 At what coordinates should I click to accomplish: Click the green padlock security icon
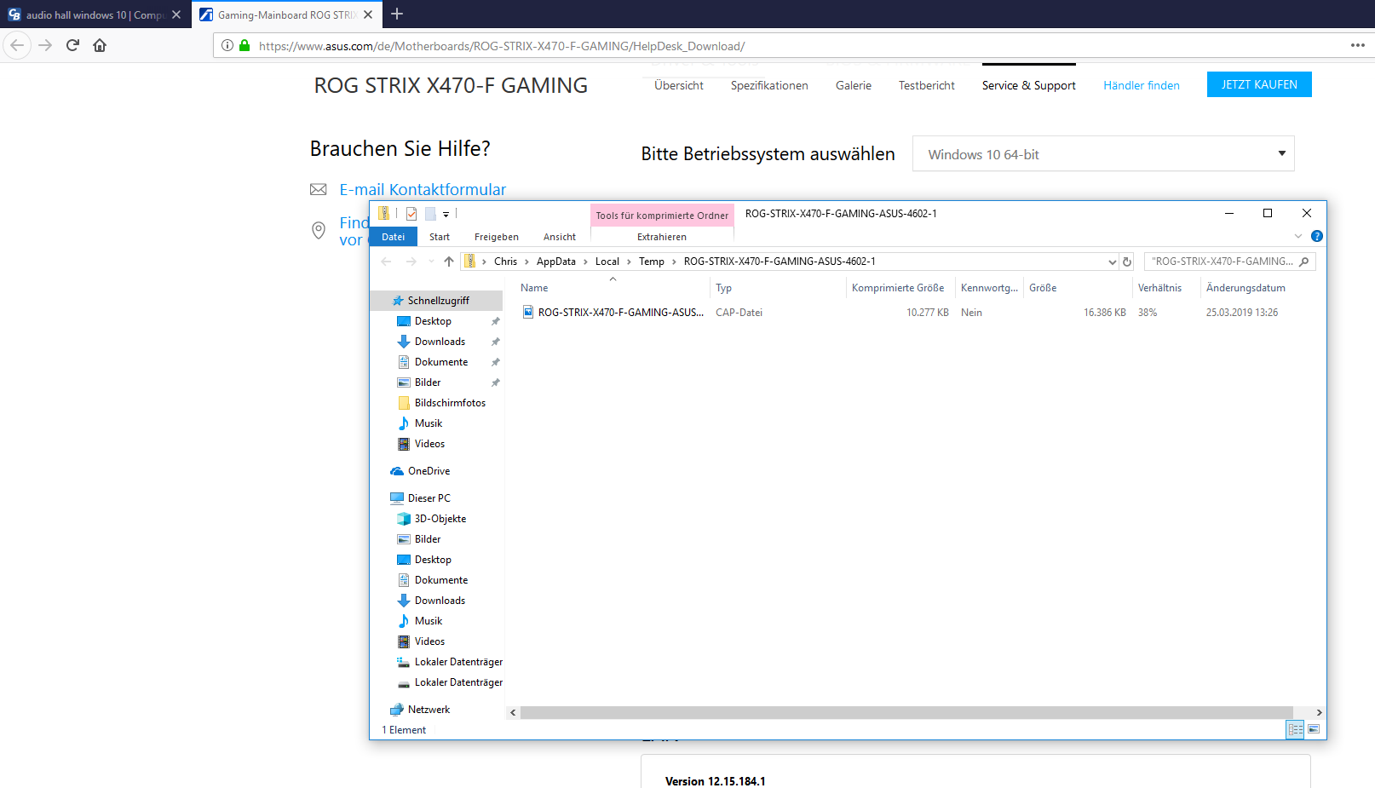(245, 46)
